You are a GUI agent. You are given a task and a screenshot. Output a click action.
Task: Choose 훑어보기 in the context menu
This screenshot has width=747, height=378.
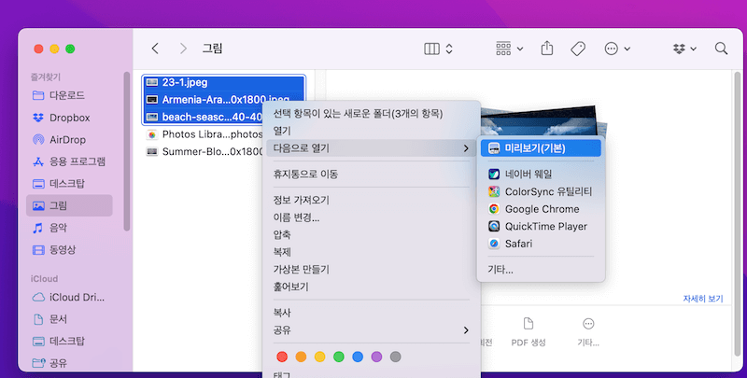click(x=371, y=287)
